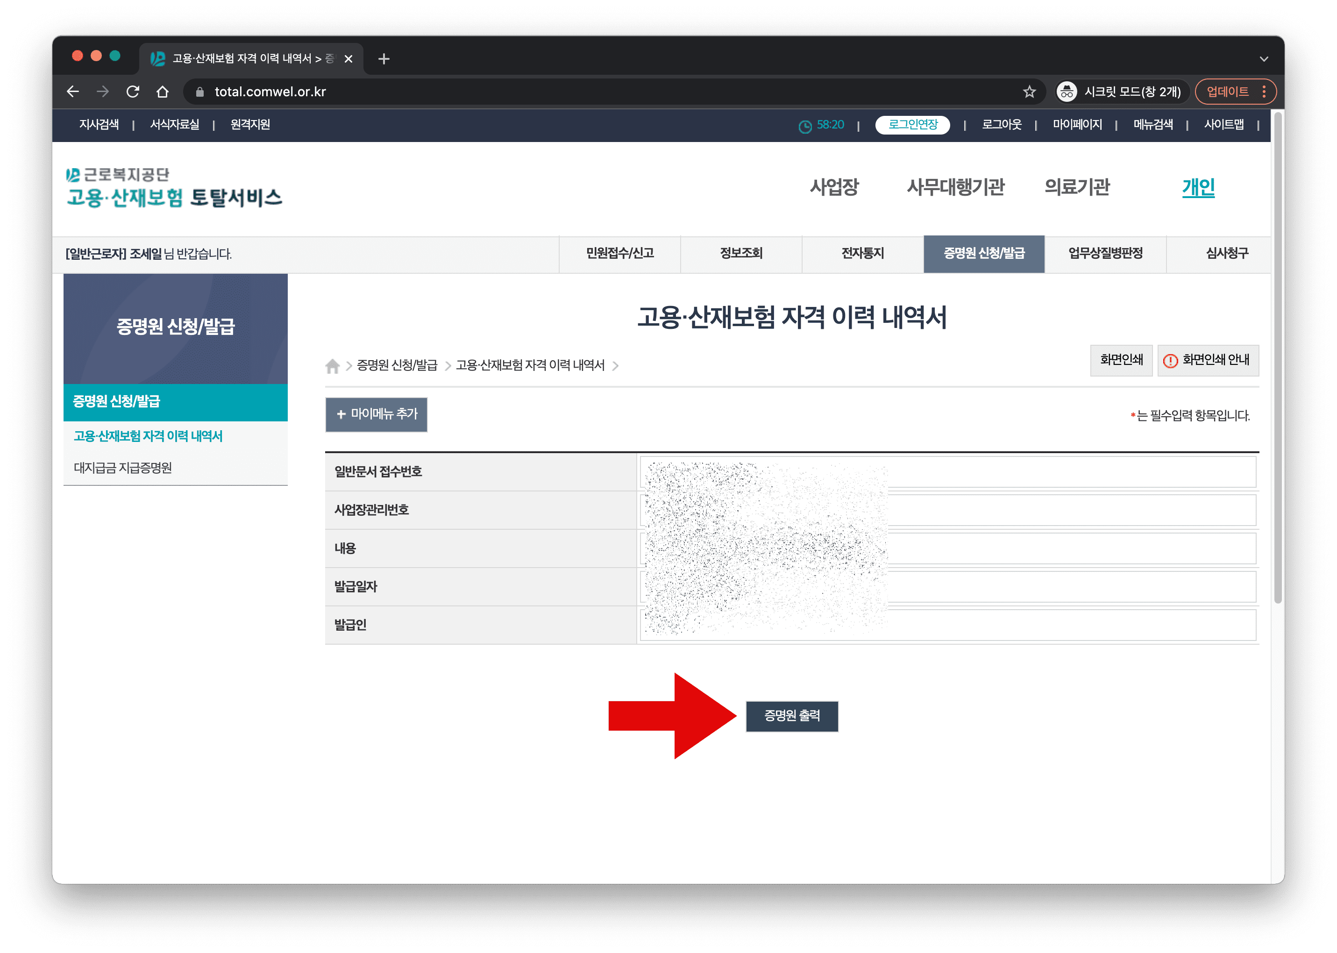The width and height of the screenshot is (1337, 953).
Task: Add page via 마이메뉴 추가
Action: [376, 414]
